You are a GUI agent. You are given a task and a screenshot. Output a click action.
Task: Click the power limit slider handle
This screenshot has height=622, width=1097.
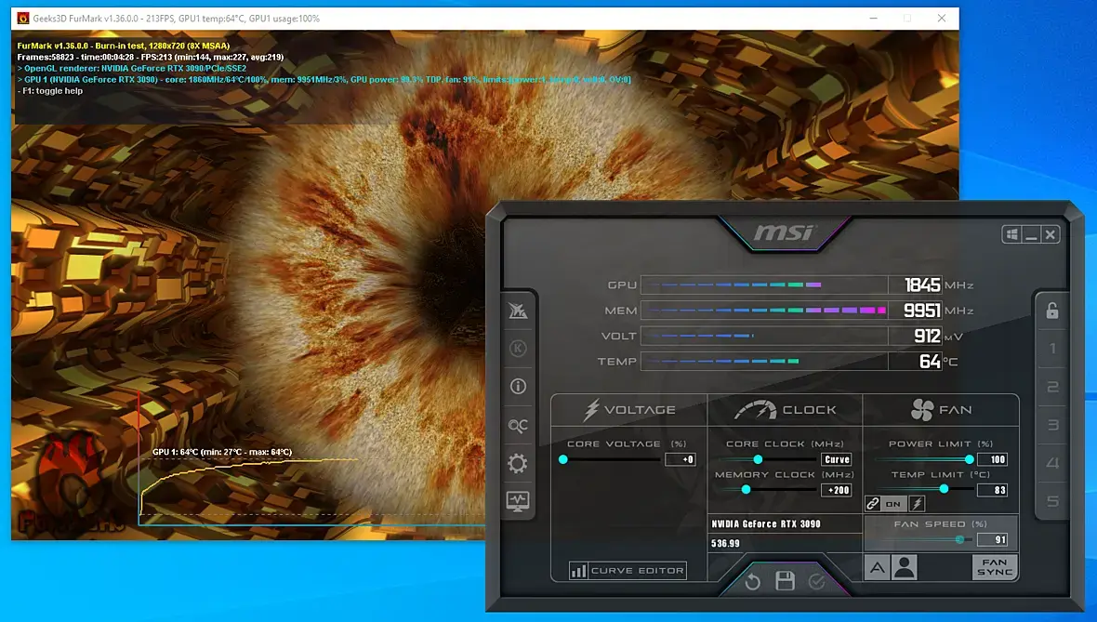pos(969,459)
